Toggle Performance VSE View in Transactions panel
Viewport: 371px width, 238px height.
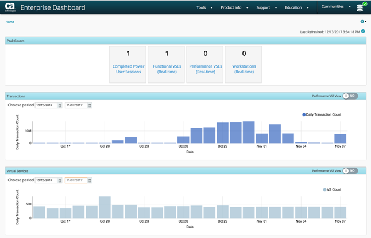click(x=350, y=96)
